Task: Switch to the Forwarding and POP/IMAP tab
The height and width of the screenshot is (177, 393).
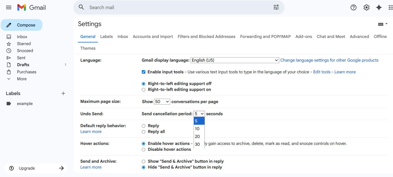Action: pyautogui.click(x=265, y=36)
